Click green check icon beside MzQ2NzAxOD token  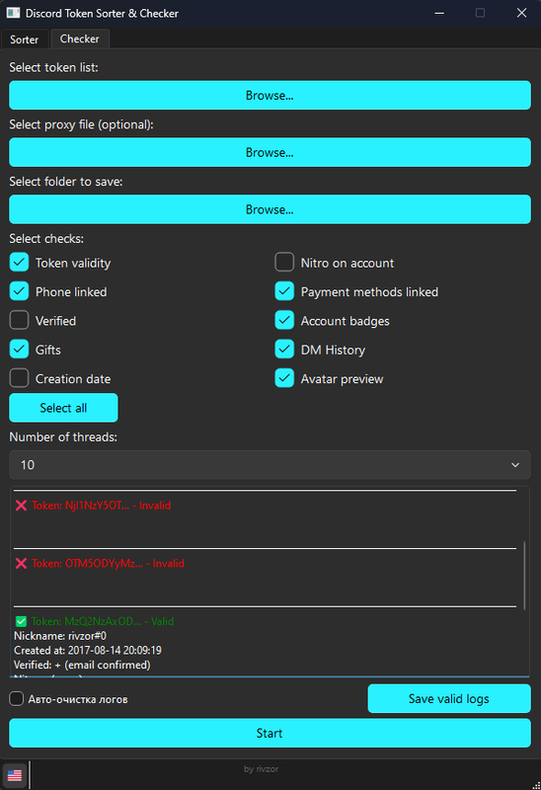pyautogui.click(x=21, y=622)
